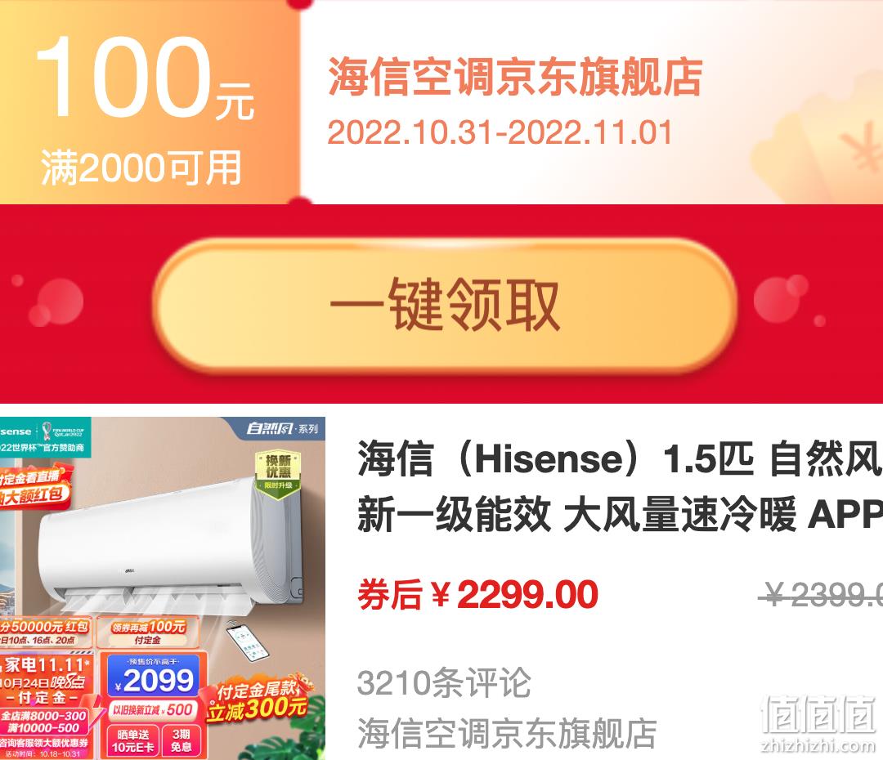Open 海信空调京东旗舰店 link on coupon
Viewport: 883px width, 760px height.
515,77
